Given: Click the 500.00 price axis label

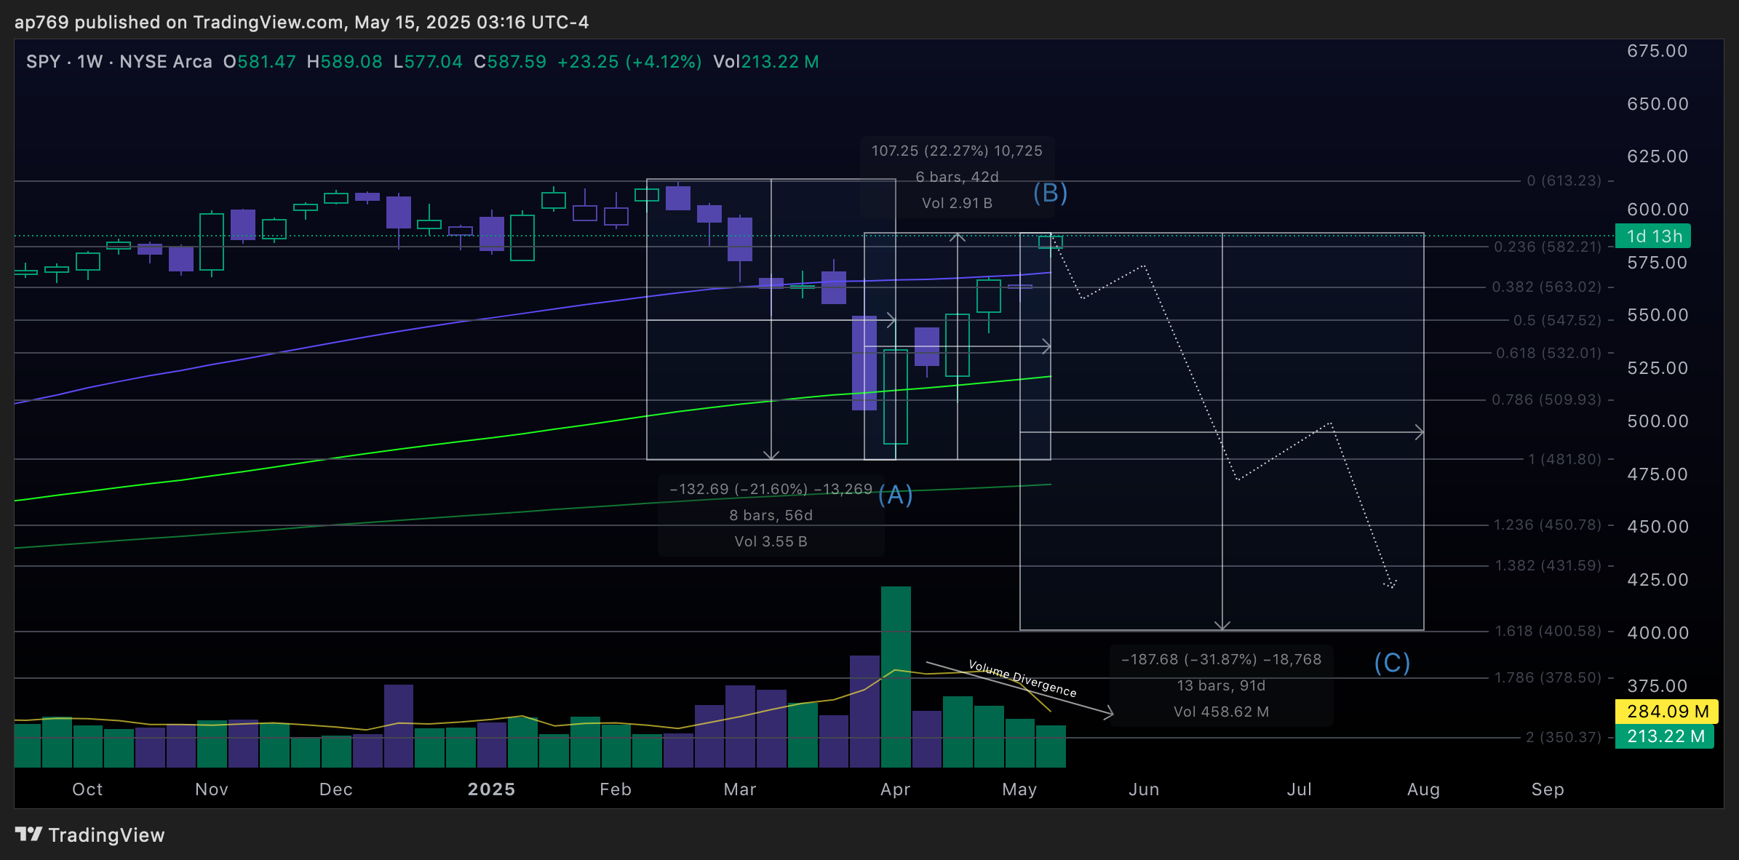Looking at the screenshot, I should [x=1658, y=421].
